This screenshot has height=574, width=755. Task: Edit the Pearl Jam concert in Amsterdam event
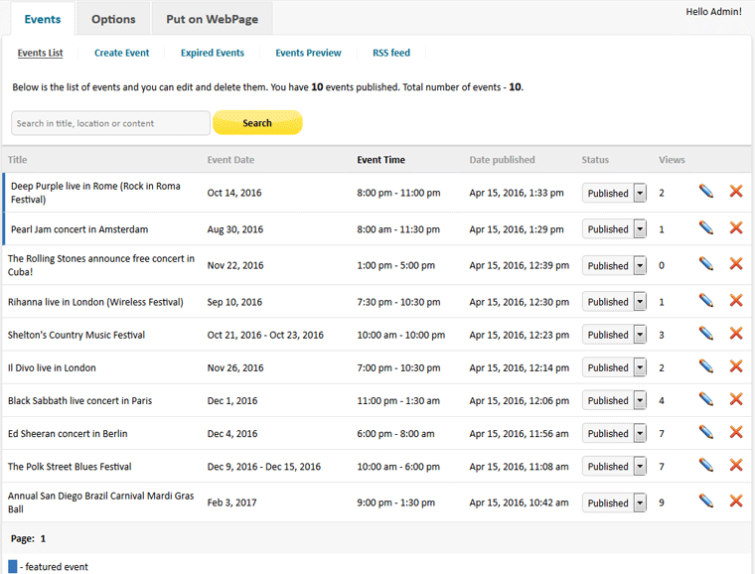706,227
